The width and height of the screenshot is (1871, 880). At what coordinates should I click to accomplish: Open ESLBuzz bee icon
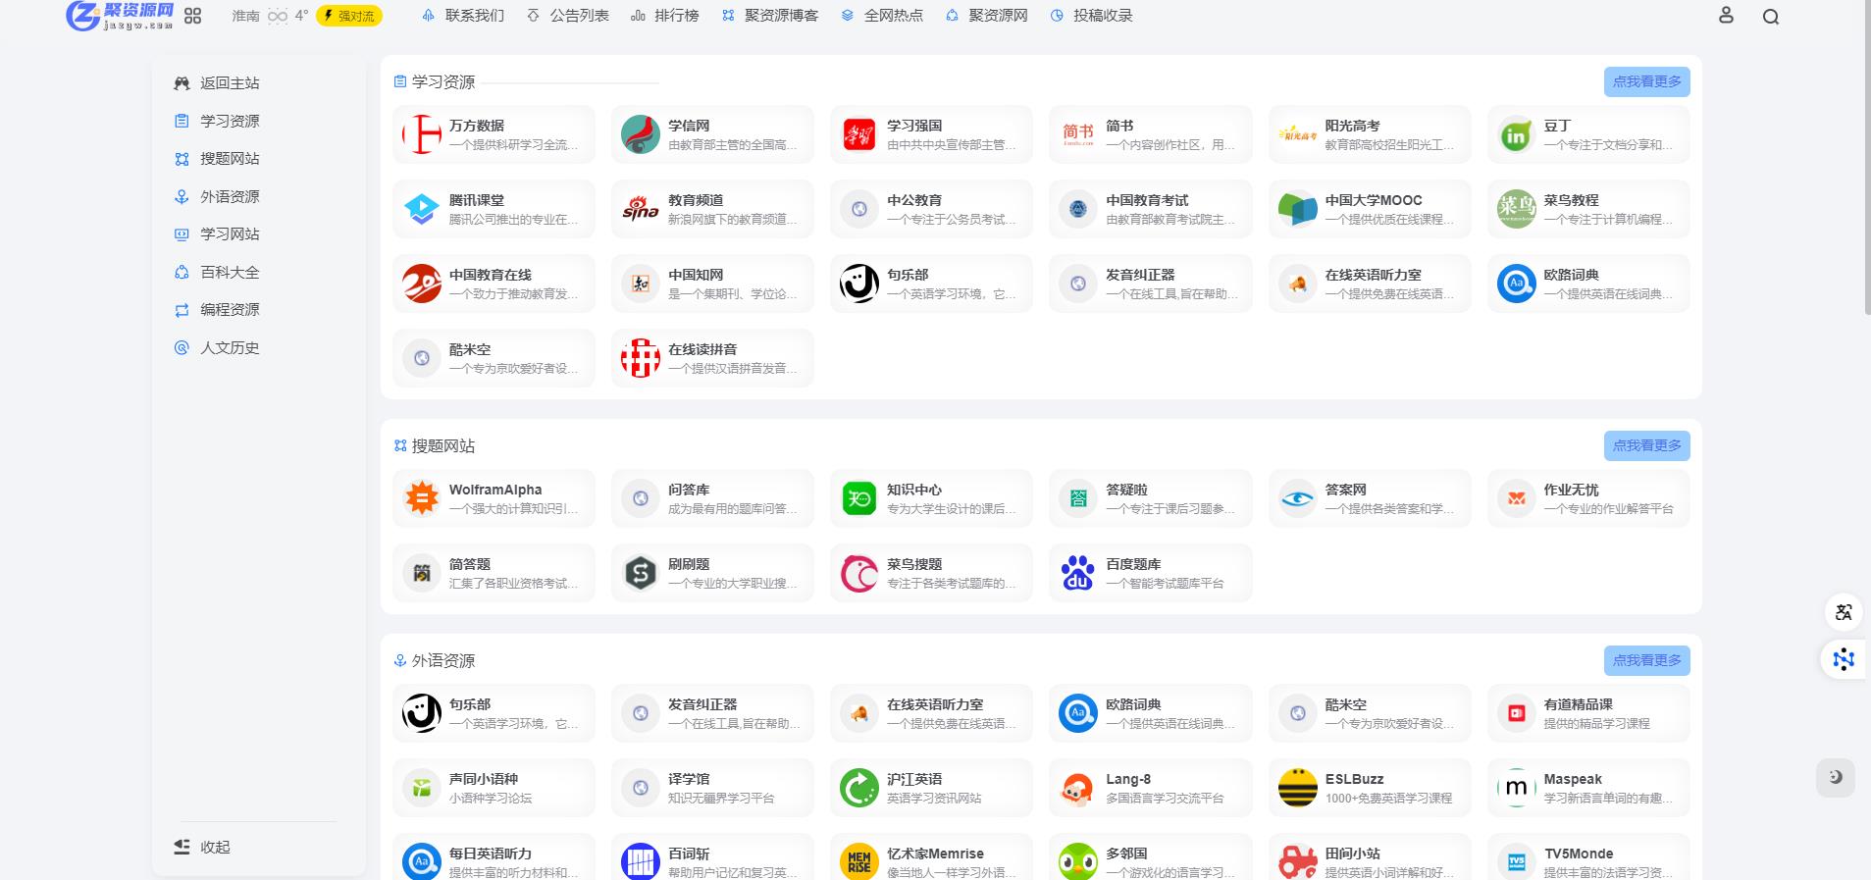1297,788
